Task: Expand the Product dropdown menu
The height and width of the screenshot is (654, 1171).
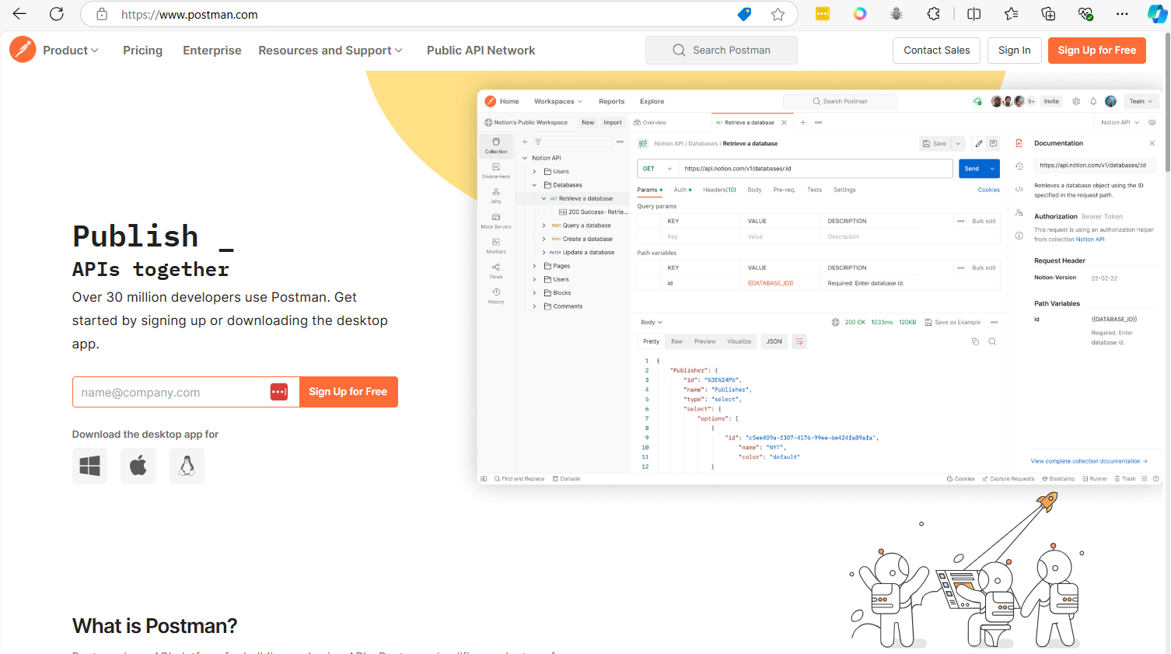Action: [x=71, y=51]
